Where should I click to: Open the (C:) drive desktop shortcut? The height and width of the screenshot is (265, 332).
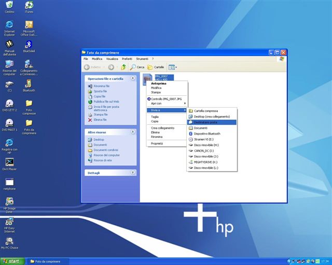[9, 86]
